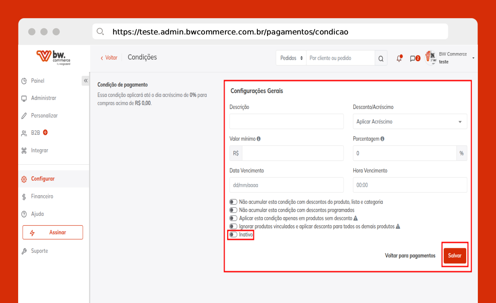The height and width of the screenshot is (303, 496).
Task: Expand the Pedidos search filter dropdown
Action: 291,58
